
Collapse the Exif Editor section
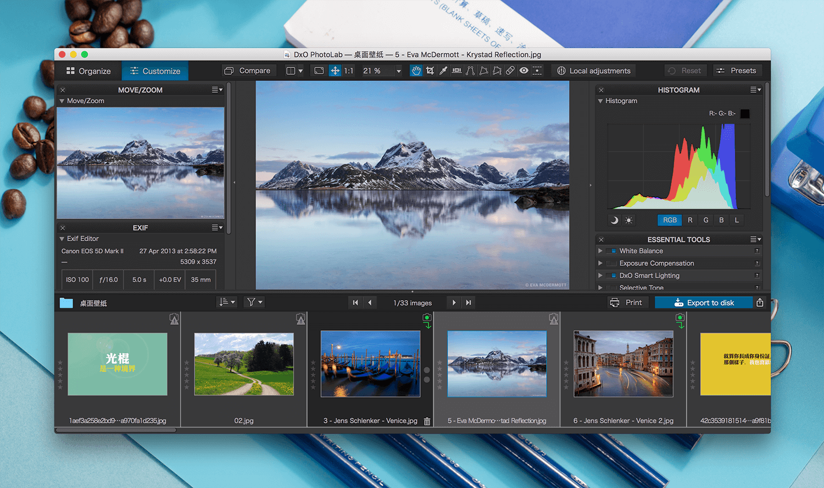tap(62, 239)
